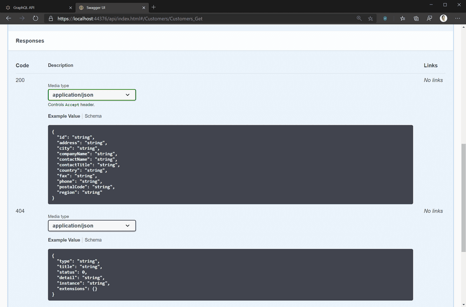The height and width of the screenshot is (307, 466).
Task: Click the GraphQL API tab favicon
Action: pyautogui.click(x=8, y=7)
